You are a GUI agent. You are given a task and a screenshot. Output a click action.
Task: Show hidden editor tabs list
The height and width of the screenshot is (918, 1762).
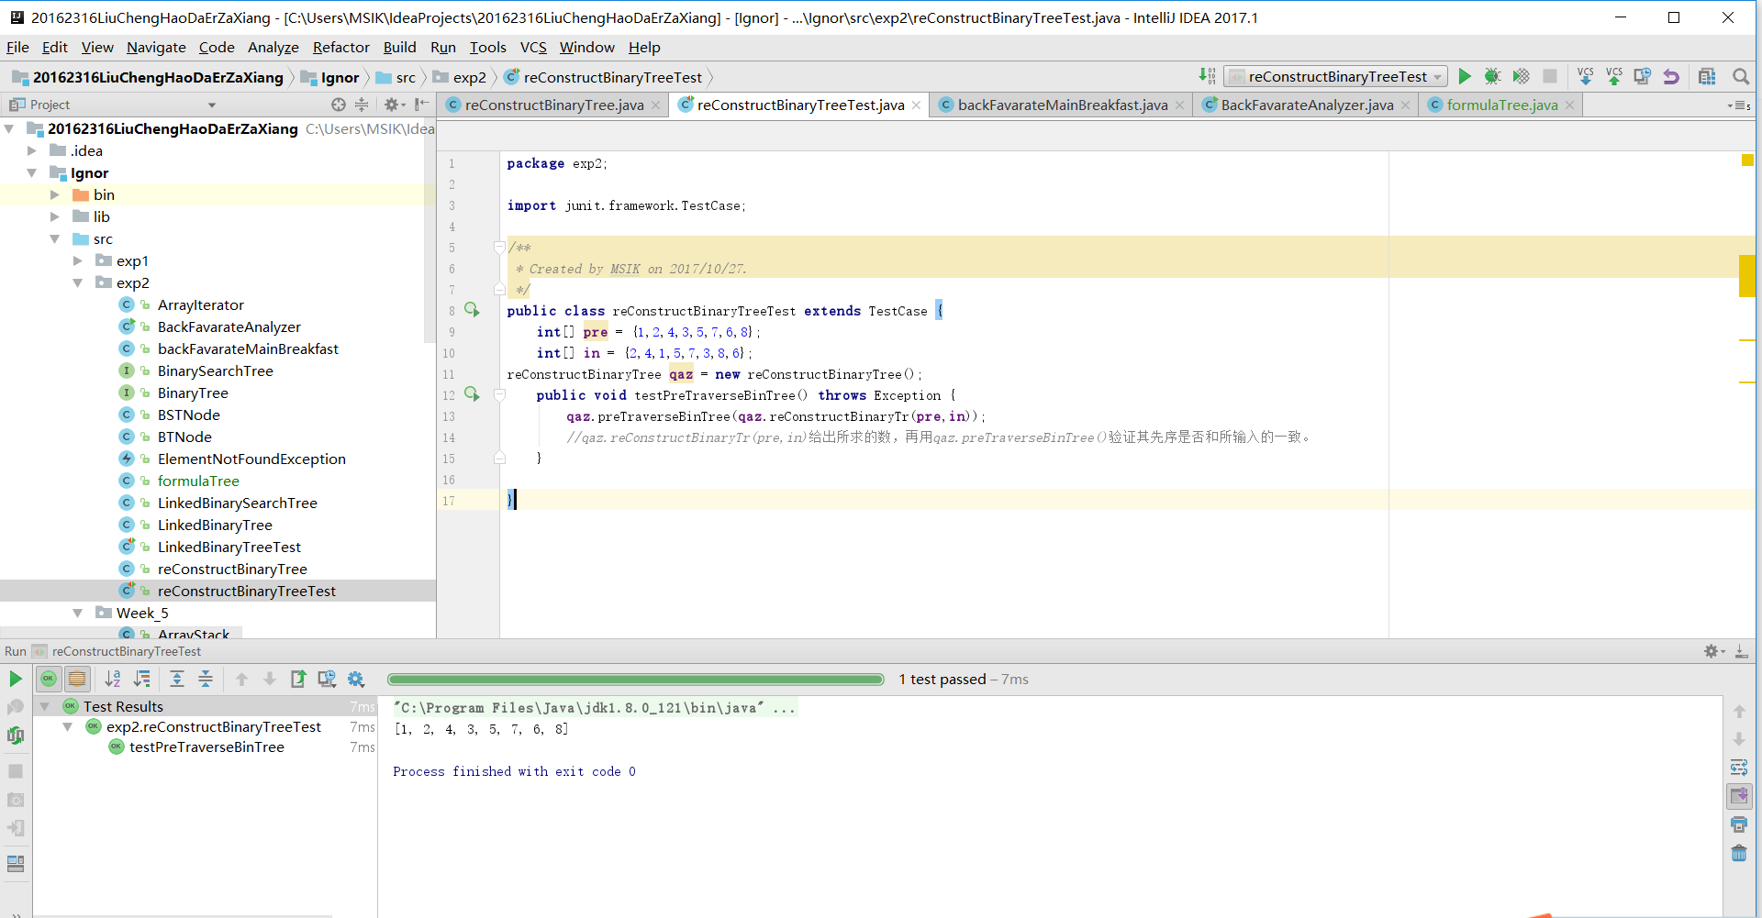click(x=1739, y=105)
